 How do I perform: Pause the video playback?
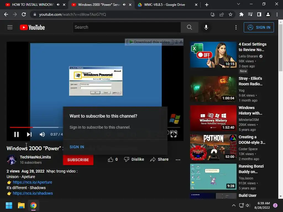16,134
